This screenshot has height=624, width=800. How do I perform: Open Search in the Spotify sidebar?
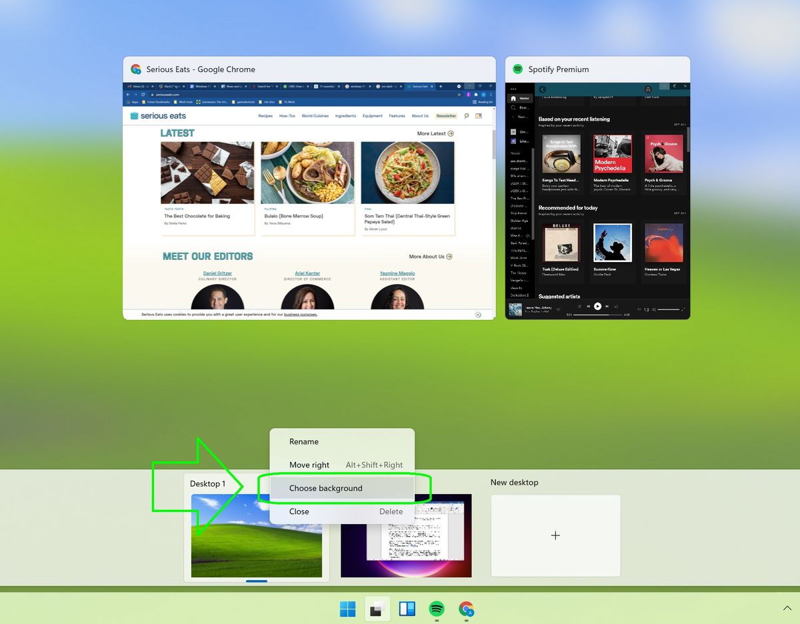pos(521,106)
